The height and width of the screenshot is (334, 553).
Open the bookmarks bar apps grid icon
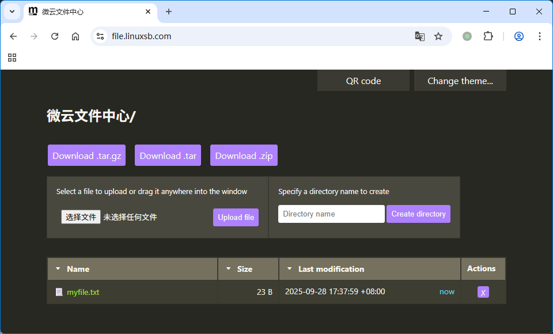12,58
